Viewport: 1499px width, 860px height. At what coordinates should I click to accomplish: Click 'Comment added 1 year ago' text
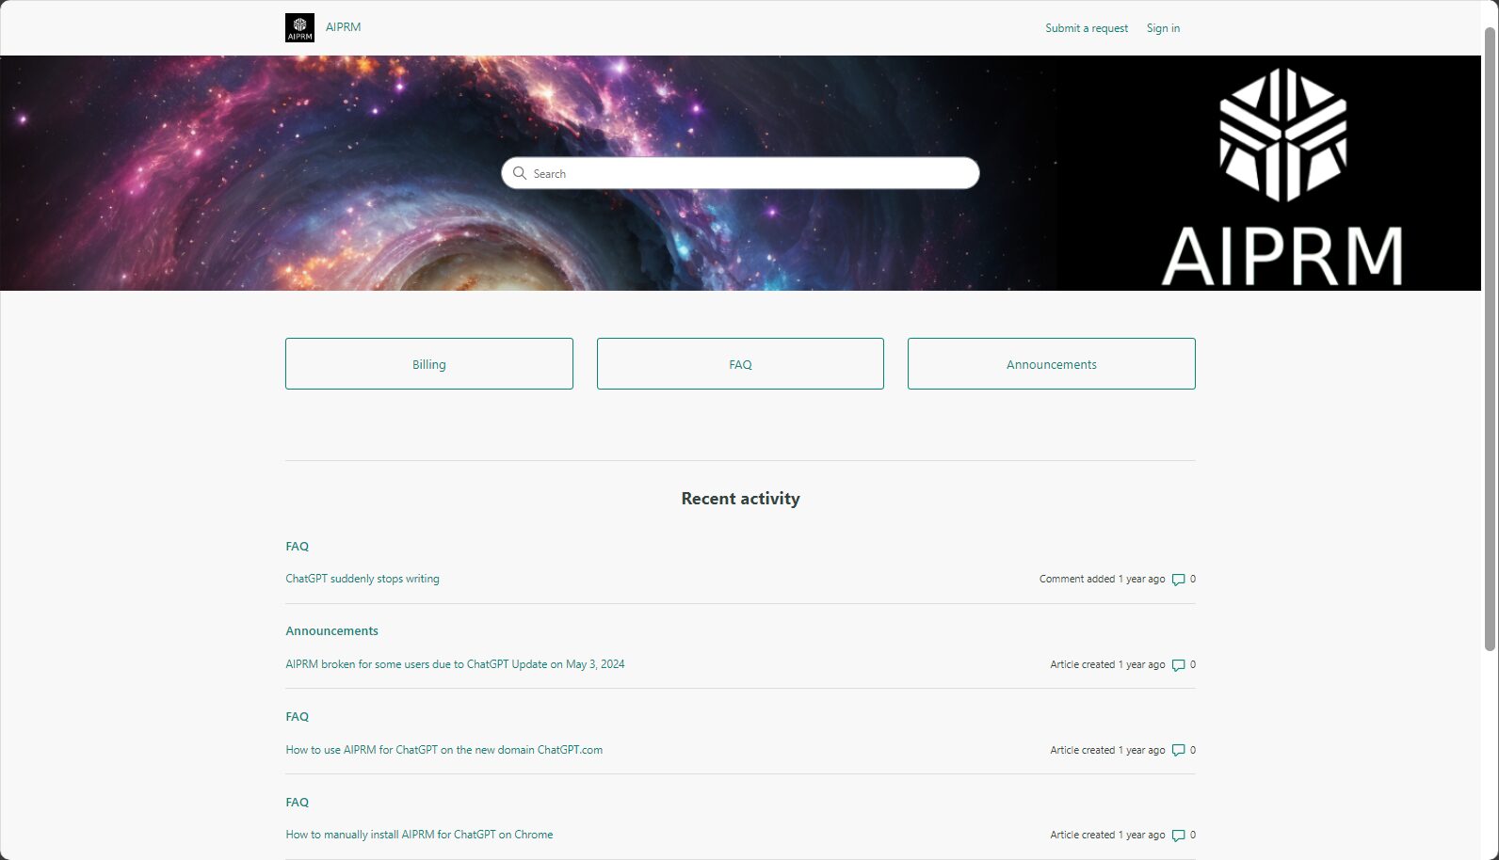pyautogui.click(x=1102, y=579)
